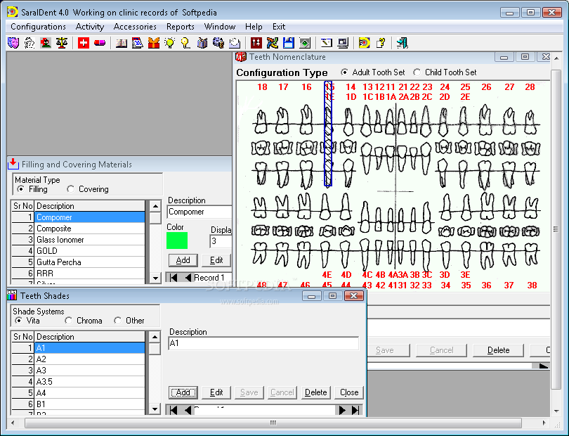Click Delete in Teeth Nomenclature window
Screen dimensions: 569x436
tap(498, 350)
